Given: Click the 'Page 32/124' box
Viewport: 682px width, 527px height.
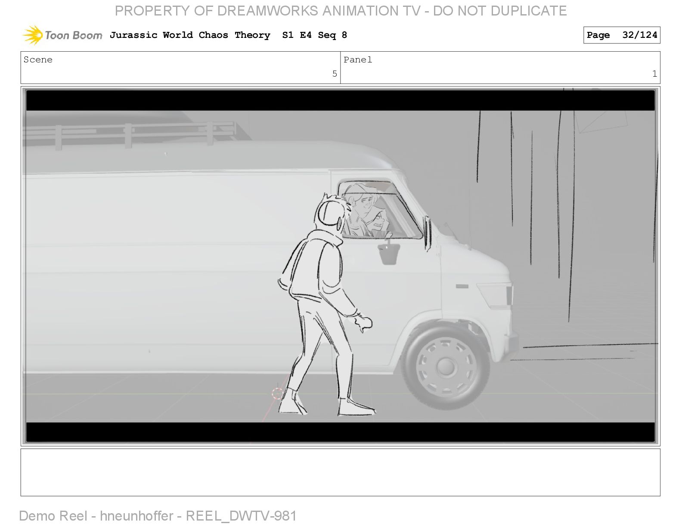Looking at the screenshot, I should coord(622,35).
